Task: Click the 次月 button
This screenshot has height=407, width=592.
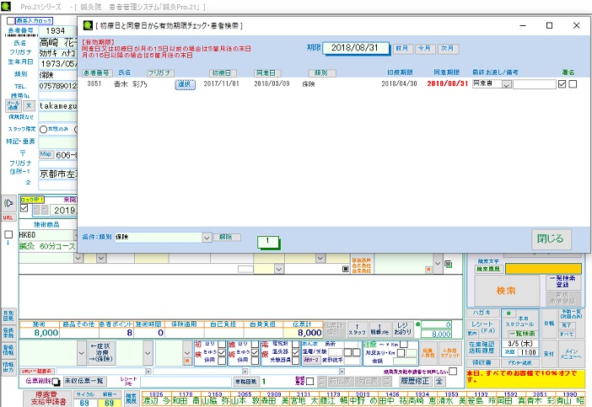Action: coord(448,49)
